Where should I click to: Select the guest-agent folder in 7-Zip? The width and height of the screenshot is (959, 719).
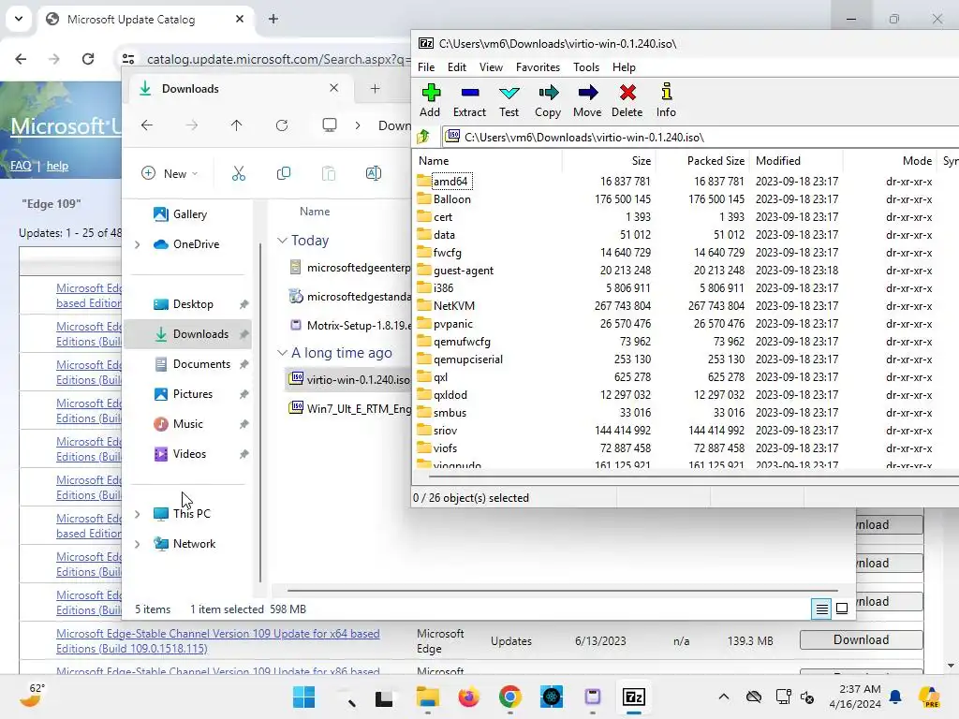463,271
